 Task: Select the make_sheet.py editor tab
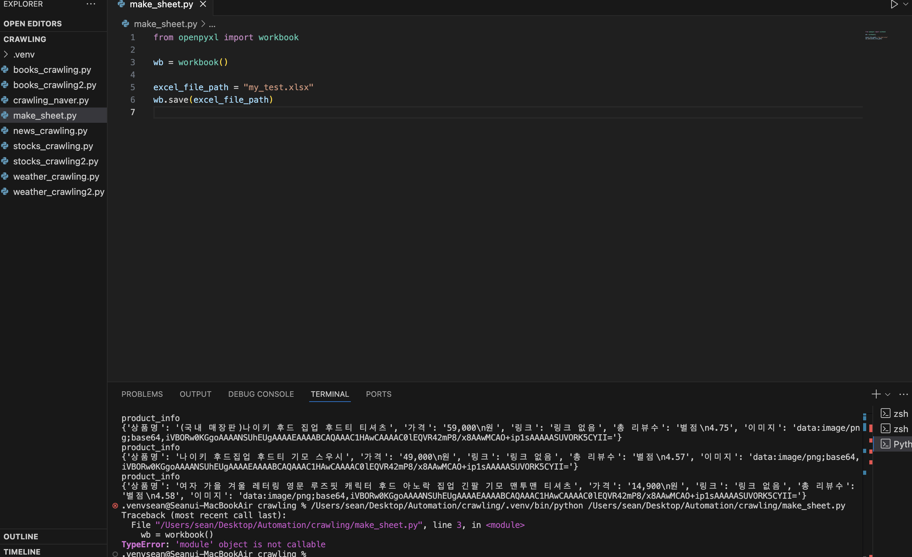coord(161,5)
